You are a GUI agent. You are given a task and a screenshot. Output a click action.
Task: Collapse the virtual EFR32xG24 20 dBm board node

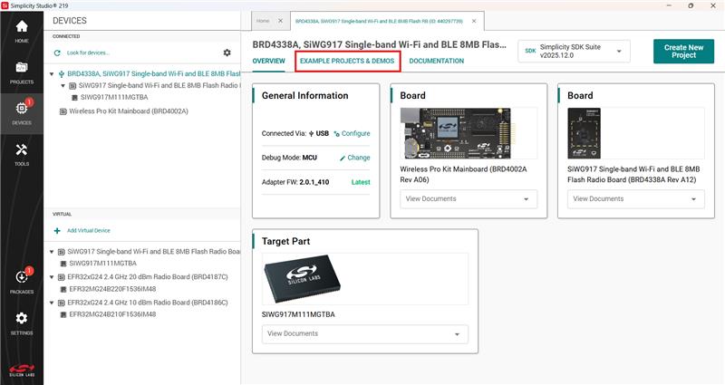[51, 276]
